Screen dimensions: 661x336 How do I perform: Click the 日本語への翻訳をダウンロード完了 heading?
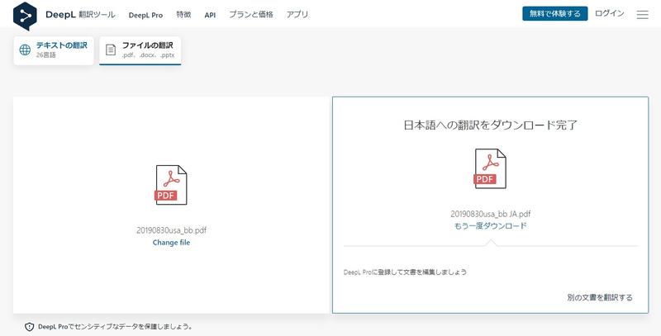pyautogui.click(x=490, y=125)
